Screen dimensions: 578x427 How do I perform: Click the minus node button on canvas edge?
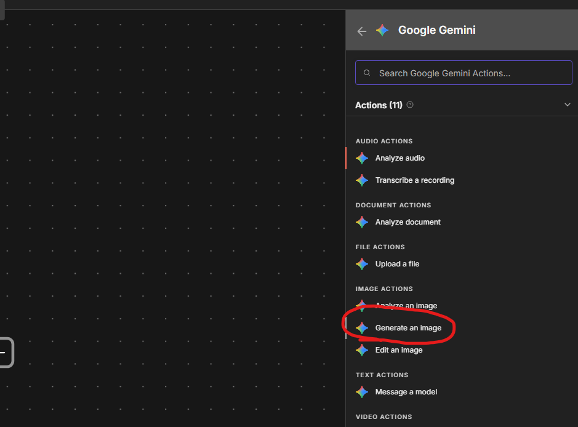(x=6, y=353)
